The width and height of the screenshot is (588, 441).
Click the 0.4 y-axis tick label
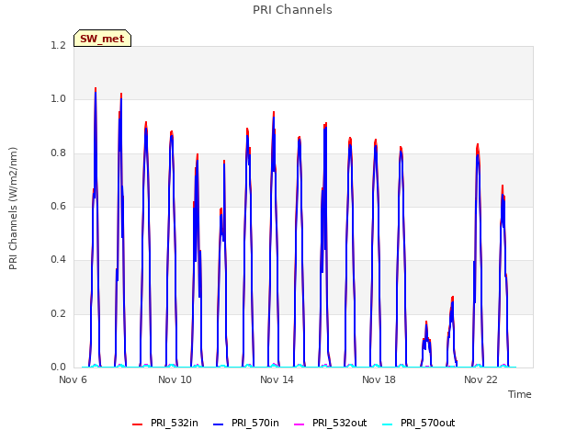pyautogui.click(x=59, y=259)
